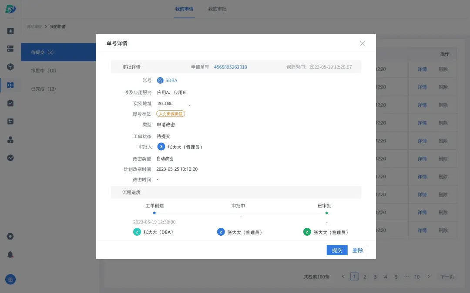Click the highlighted work order sidebar icon
The image size is (470, 293).
pyautogui.click(x=10, y=85)
